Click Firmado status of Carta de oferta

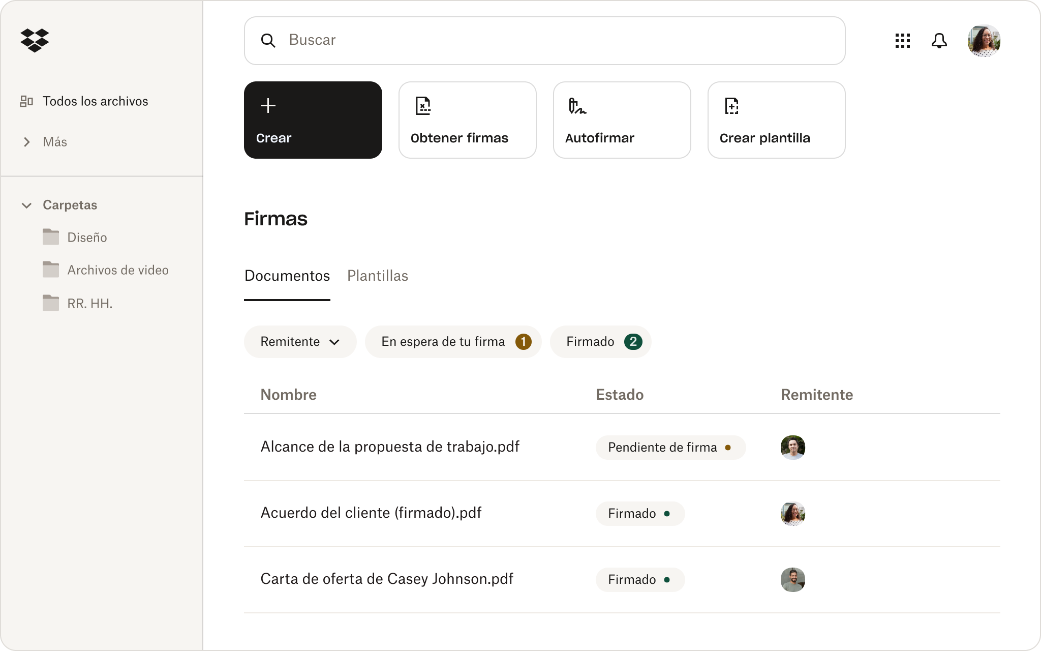click(640, 580)
